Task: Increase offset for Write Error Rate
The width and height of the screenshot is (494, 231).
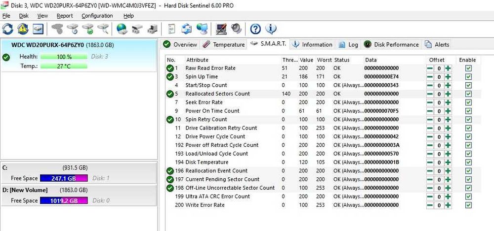Action: point(448,205)
